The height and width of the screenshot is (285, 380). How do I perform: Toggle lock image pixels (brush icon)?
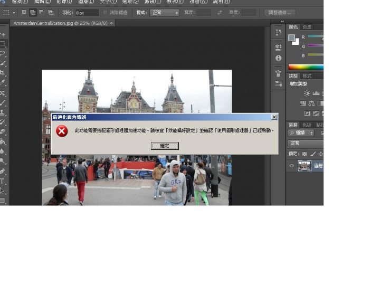313,154
